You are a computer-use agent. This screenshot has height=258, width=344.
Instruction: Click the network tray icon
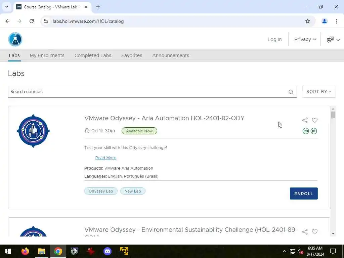293,251
